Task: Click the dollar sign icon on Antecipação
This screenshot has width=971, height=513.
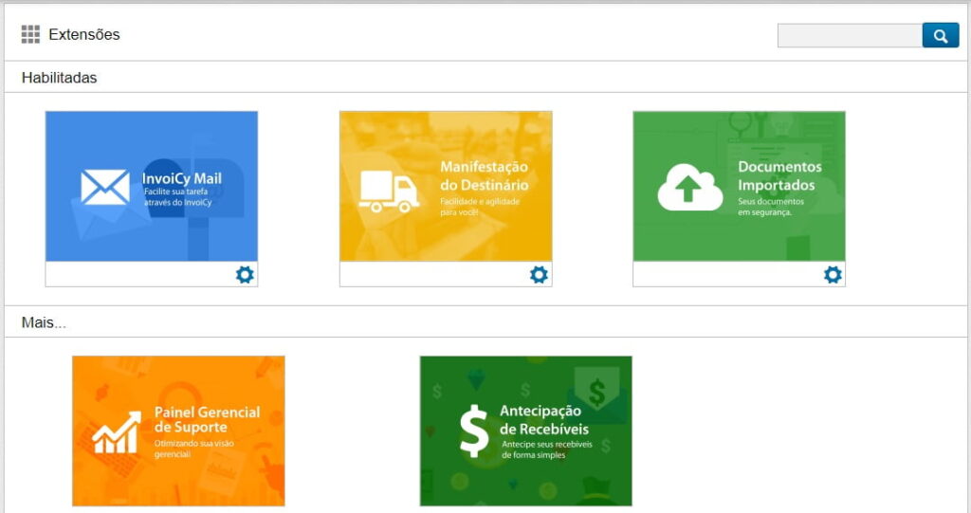Action: coord(474,431)
